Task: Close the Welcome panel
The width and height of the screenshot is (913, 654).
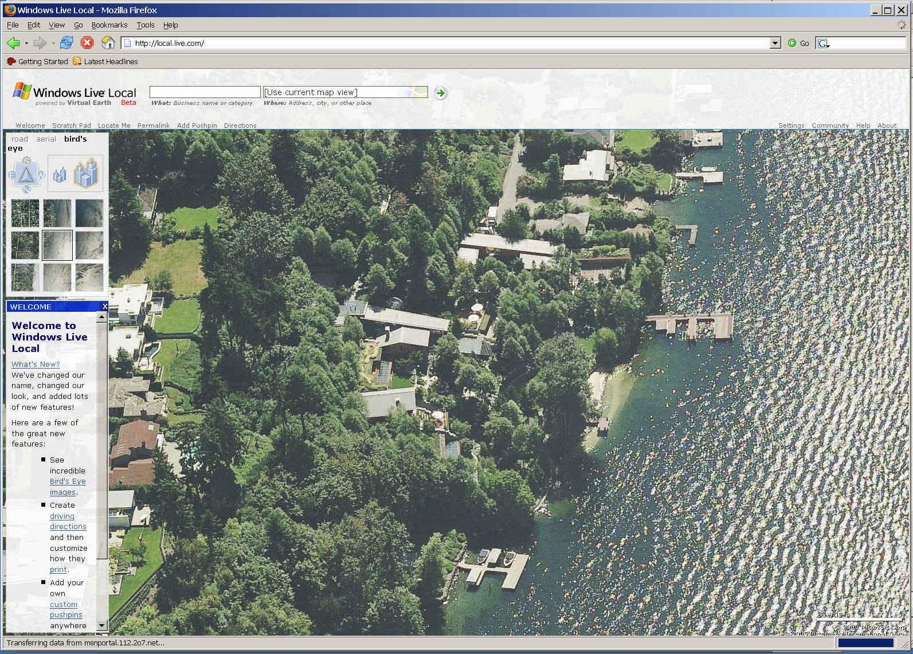Action: [104, 307]
